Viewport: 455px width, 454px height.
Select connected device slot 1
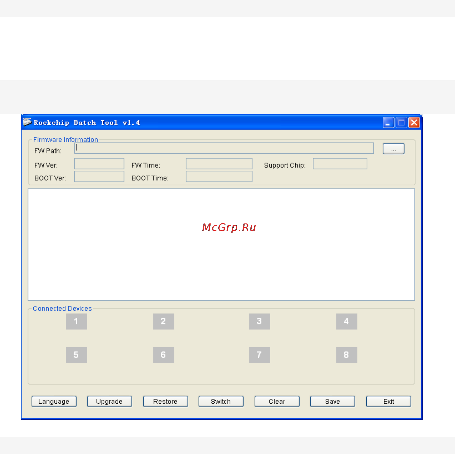coord(76,321)
